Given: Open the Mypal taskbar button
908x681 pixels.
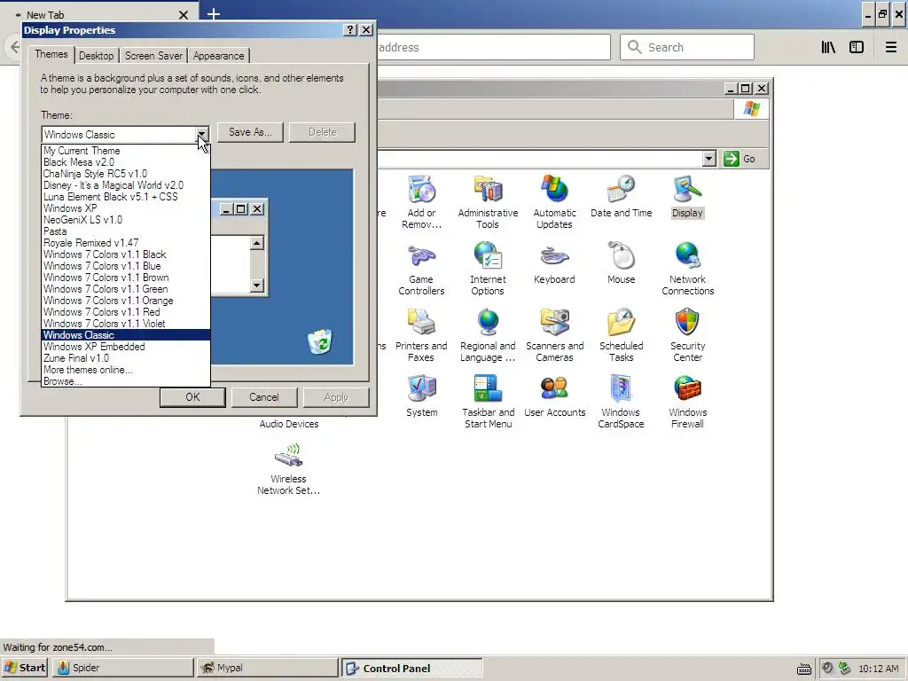Looking at the screenshot, I should click(x=267, y=668).
